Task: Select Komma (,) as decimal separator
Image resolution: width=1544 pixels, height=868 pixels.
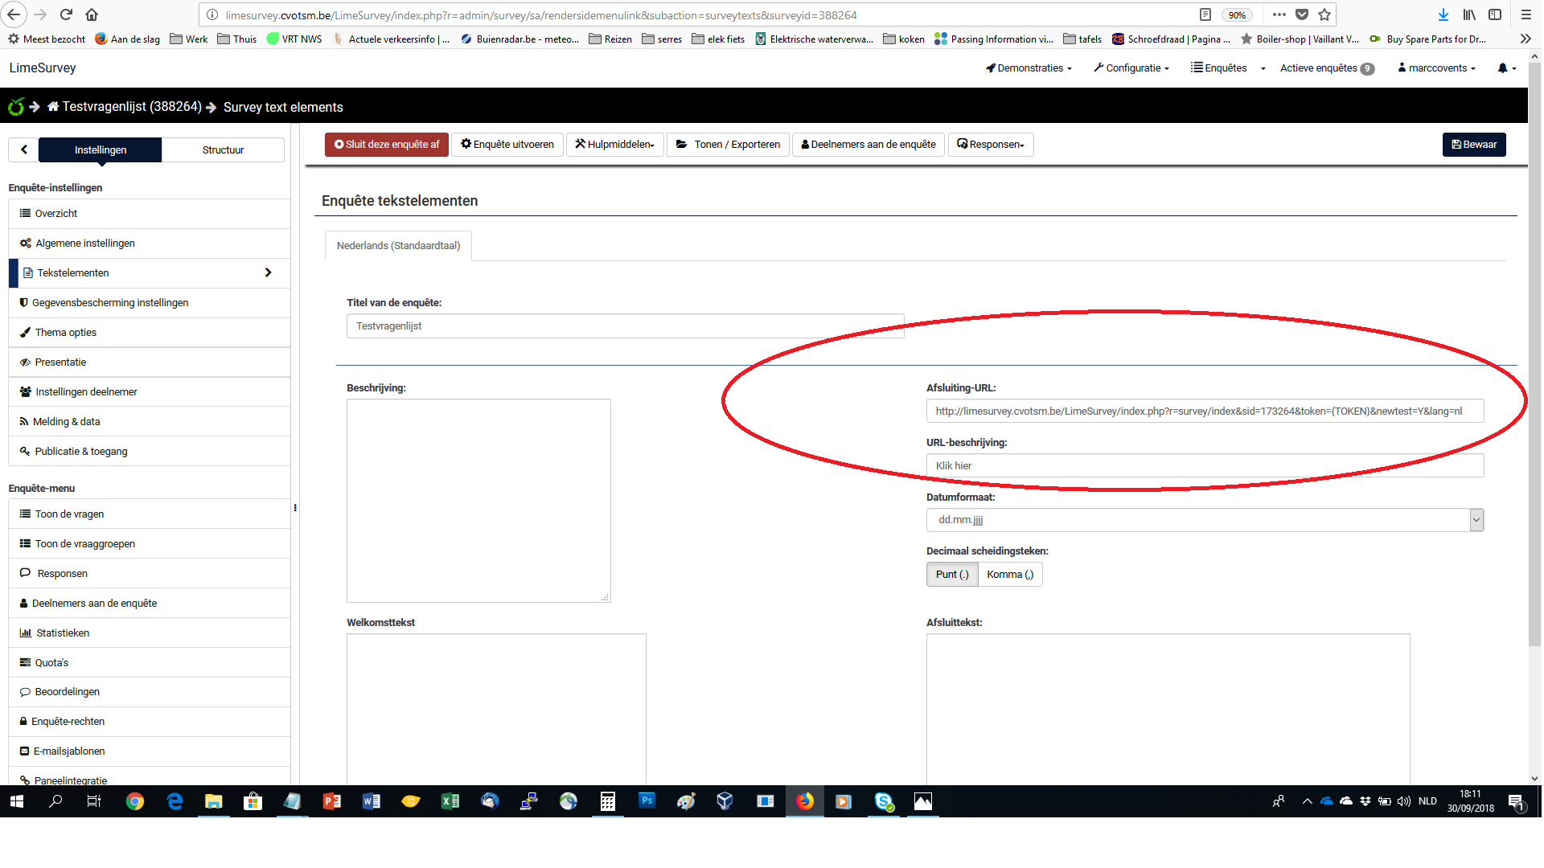Action: (1010, 575)
